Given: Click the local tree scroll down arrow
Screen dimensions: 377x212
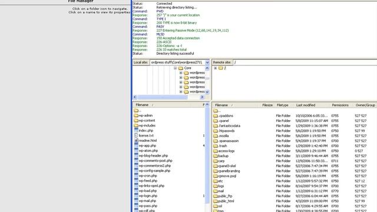Looking at the screenshot, I should click(207, 92).
